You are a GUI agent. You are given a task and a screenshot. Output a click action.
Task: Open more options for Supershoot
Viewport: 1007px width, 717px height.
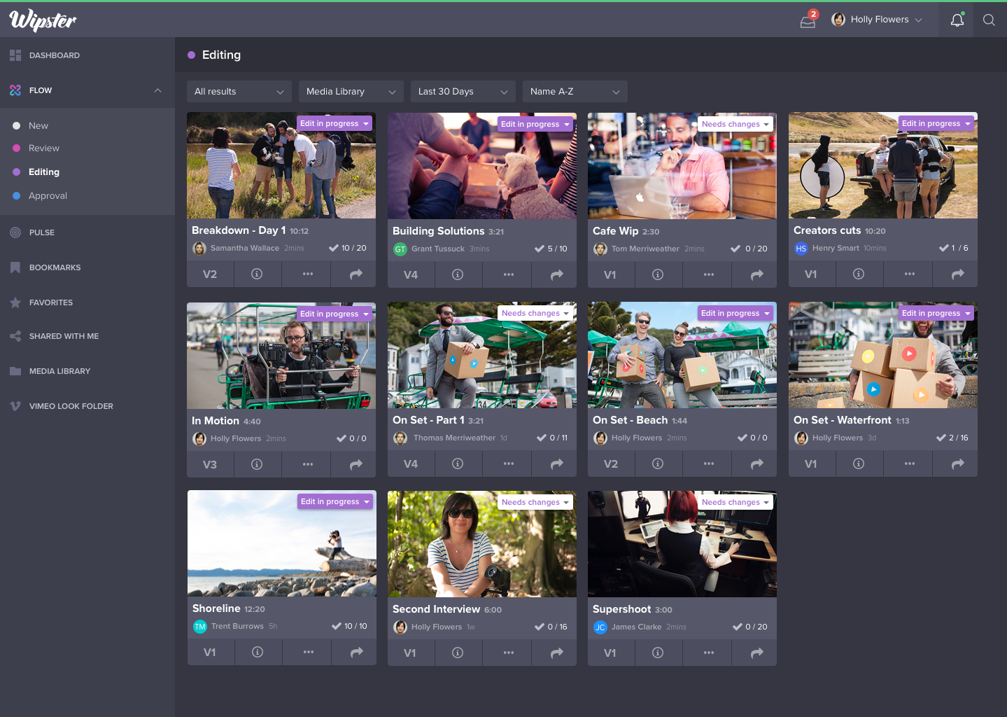tap(709, 653)
